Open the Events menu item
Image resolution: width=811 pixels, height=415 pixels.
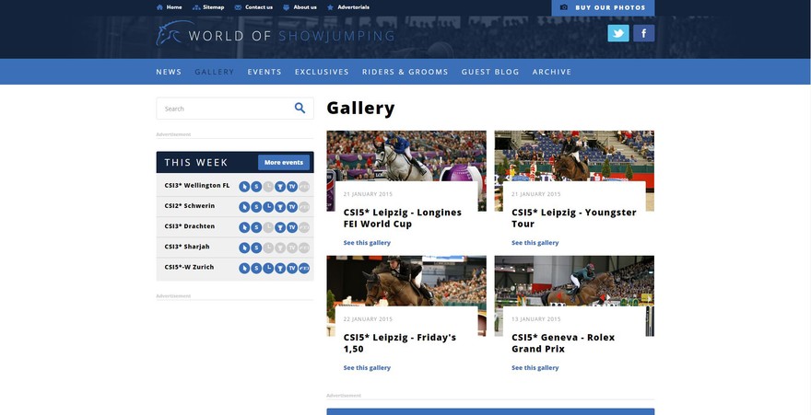pyautogui.click(x=264, y=72)
